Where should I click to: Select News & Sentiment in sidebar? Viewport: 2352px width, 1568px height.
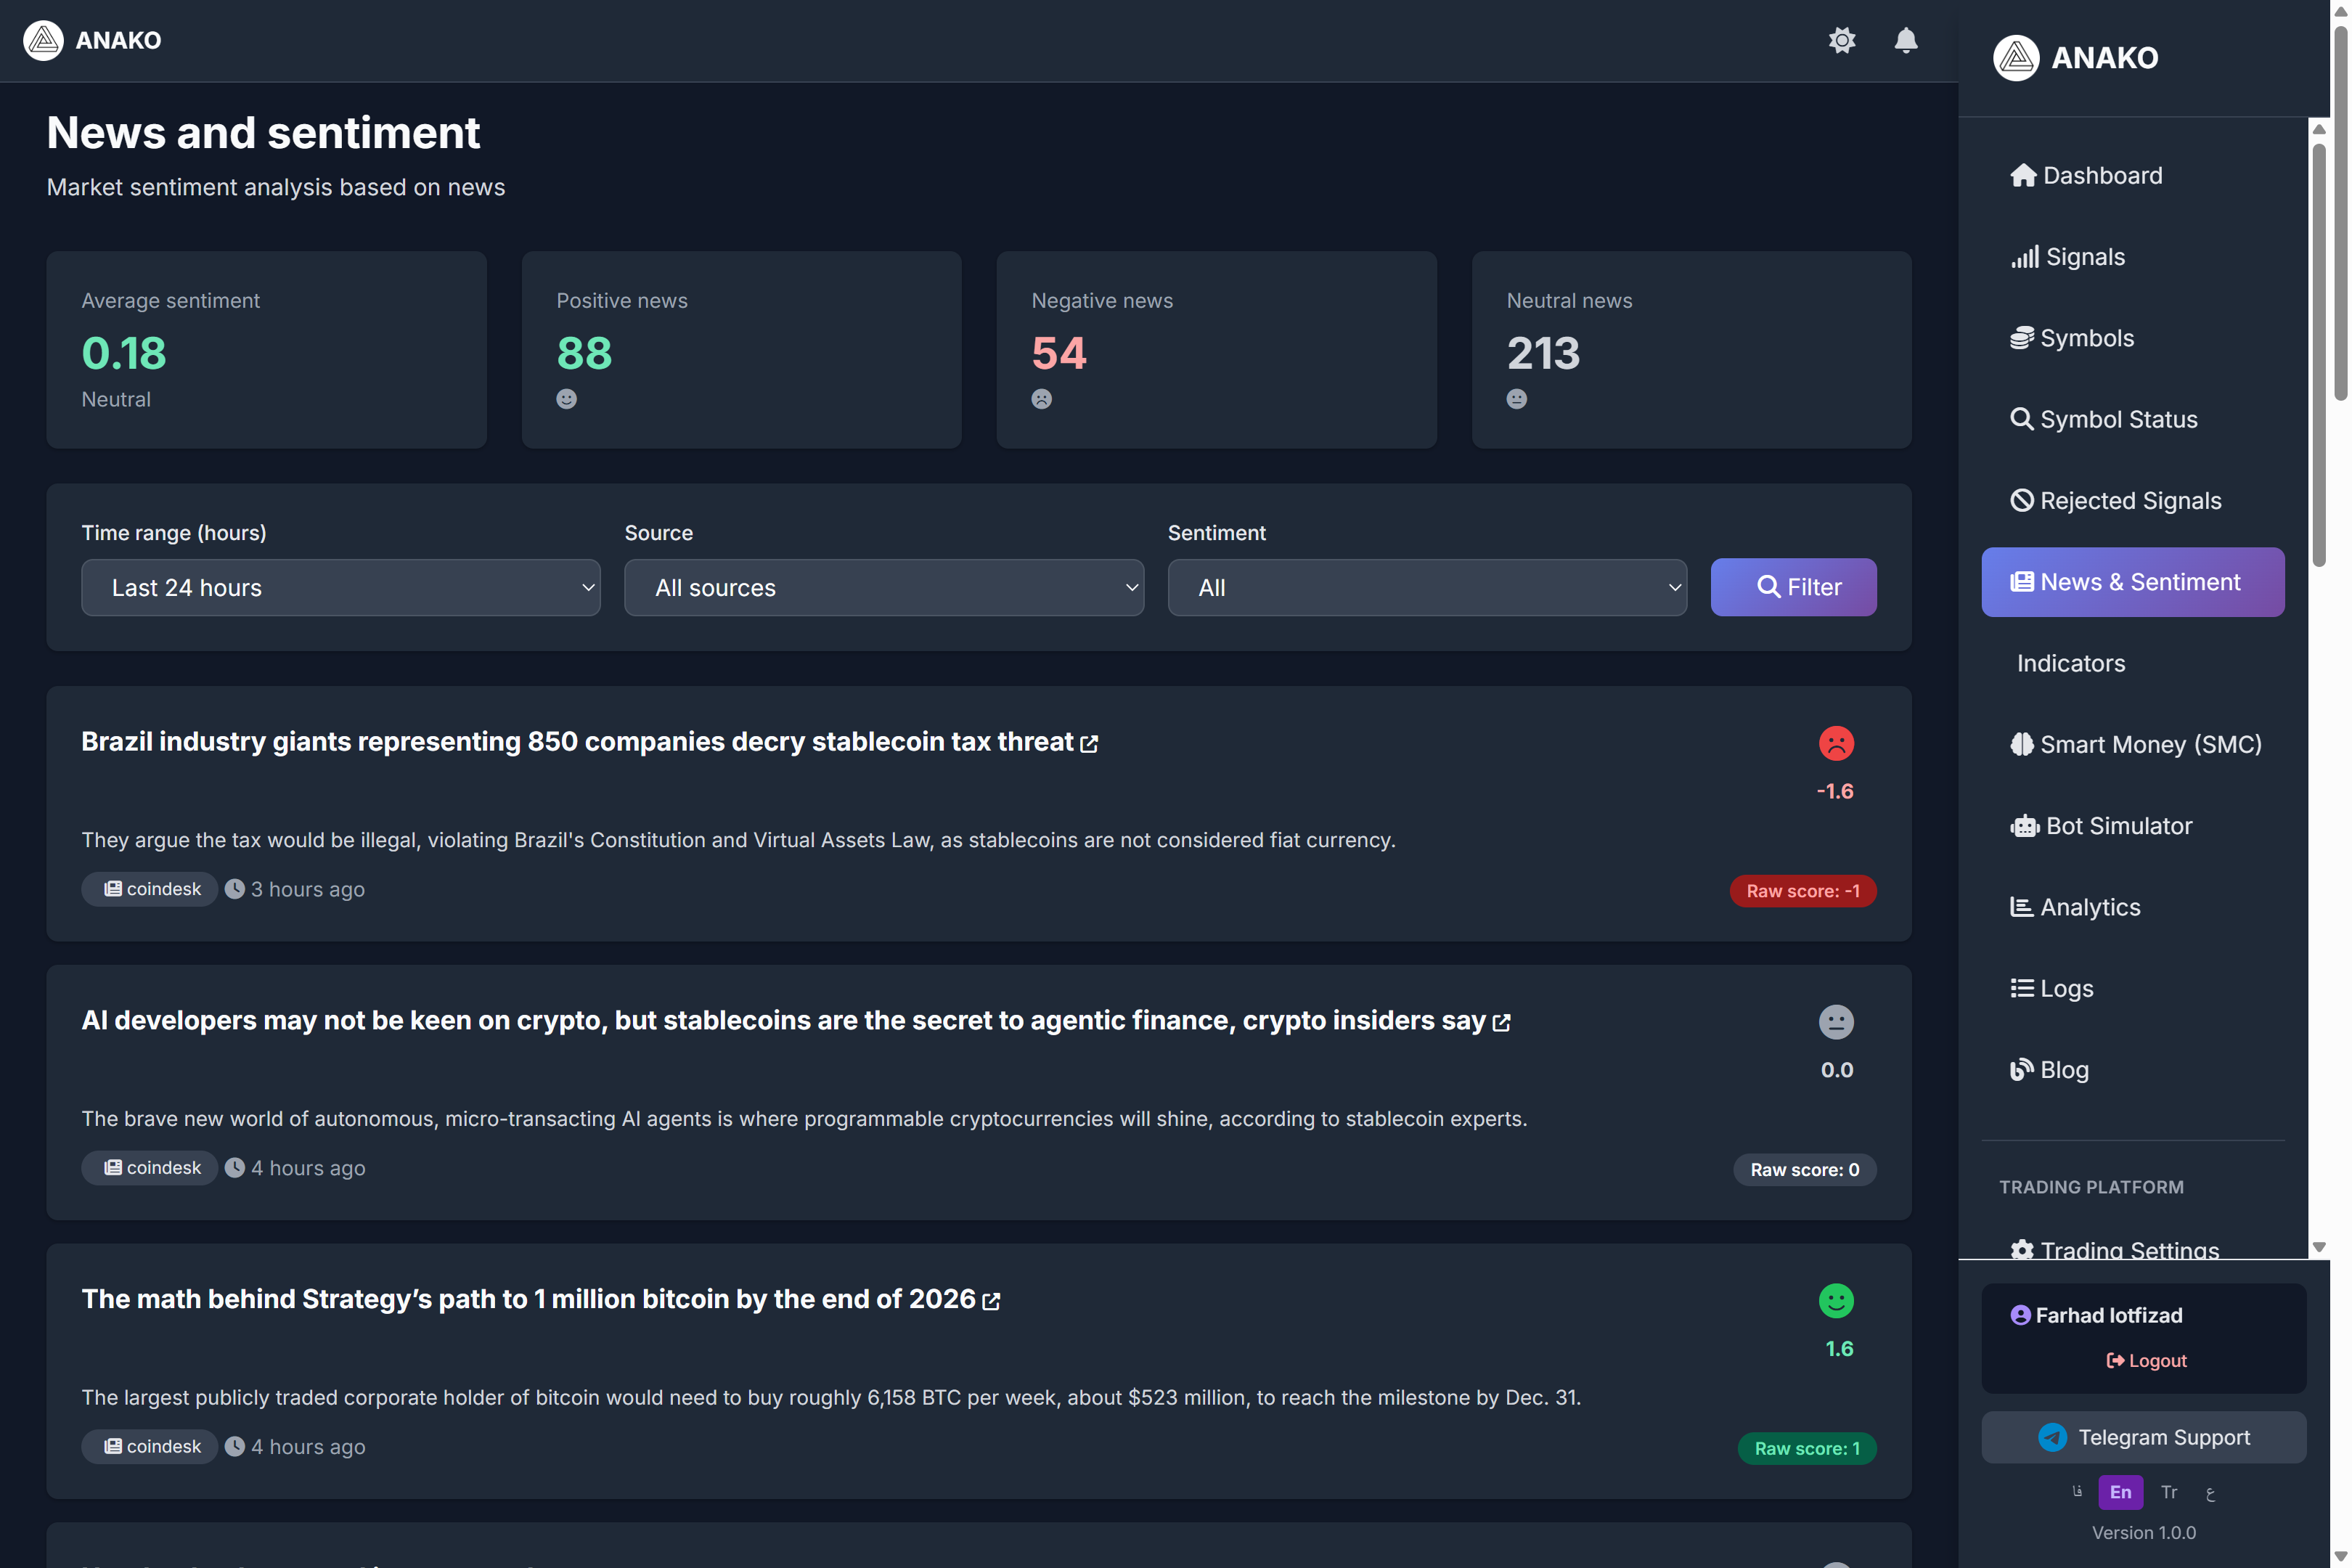(2132, 582)
